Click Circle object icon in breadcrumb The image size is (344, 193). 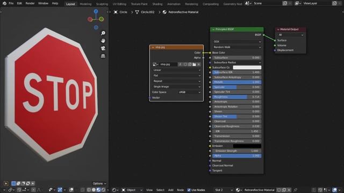[x=116, y=12]
